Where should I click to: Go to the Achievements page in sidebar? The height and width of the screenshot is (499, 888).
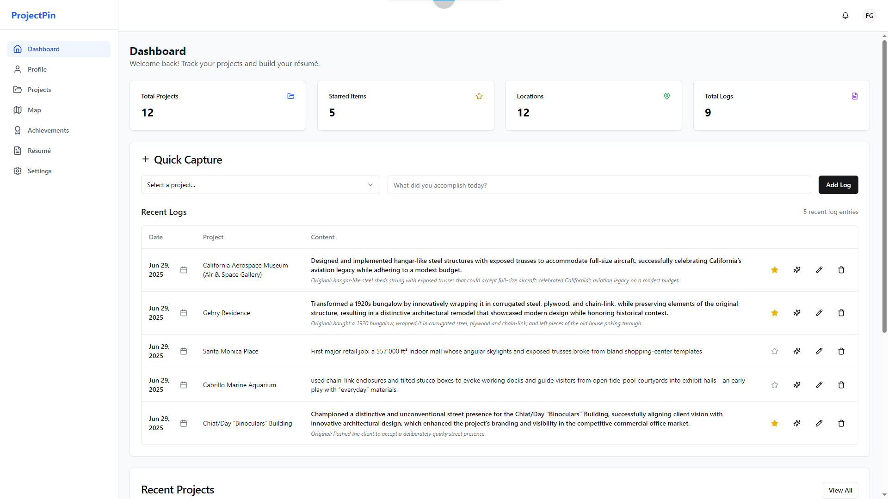(x=48, y=130)
